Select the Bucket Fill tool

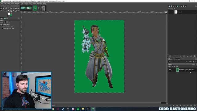pos(18,8)
